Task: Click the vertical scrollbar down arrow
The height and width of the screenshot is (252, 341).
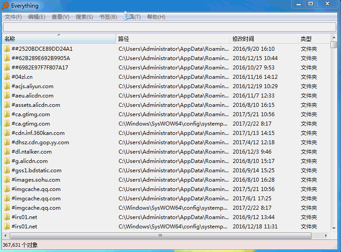Action: pos(334,228)
